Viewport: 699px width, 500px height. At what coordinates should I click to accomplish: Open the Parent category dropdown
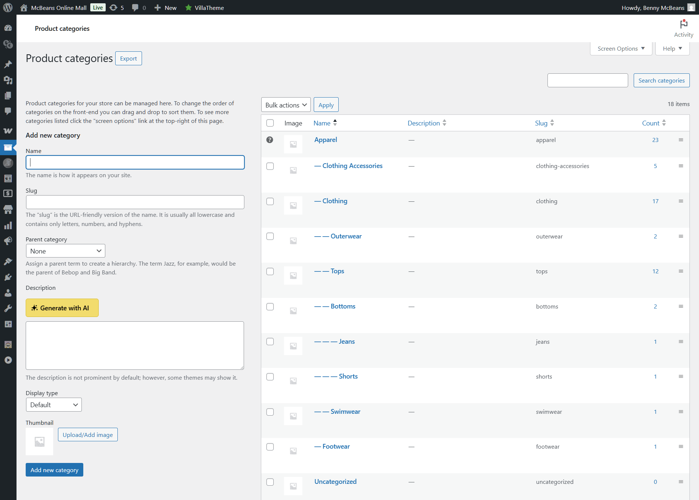tap(66, 251)
